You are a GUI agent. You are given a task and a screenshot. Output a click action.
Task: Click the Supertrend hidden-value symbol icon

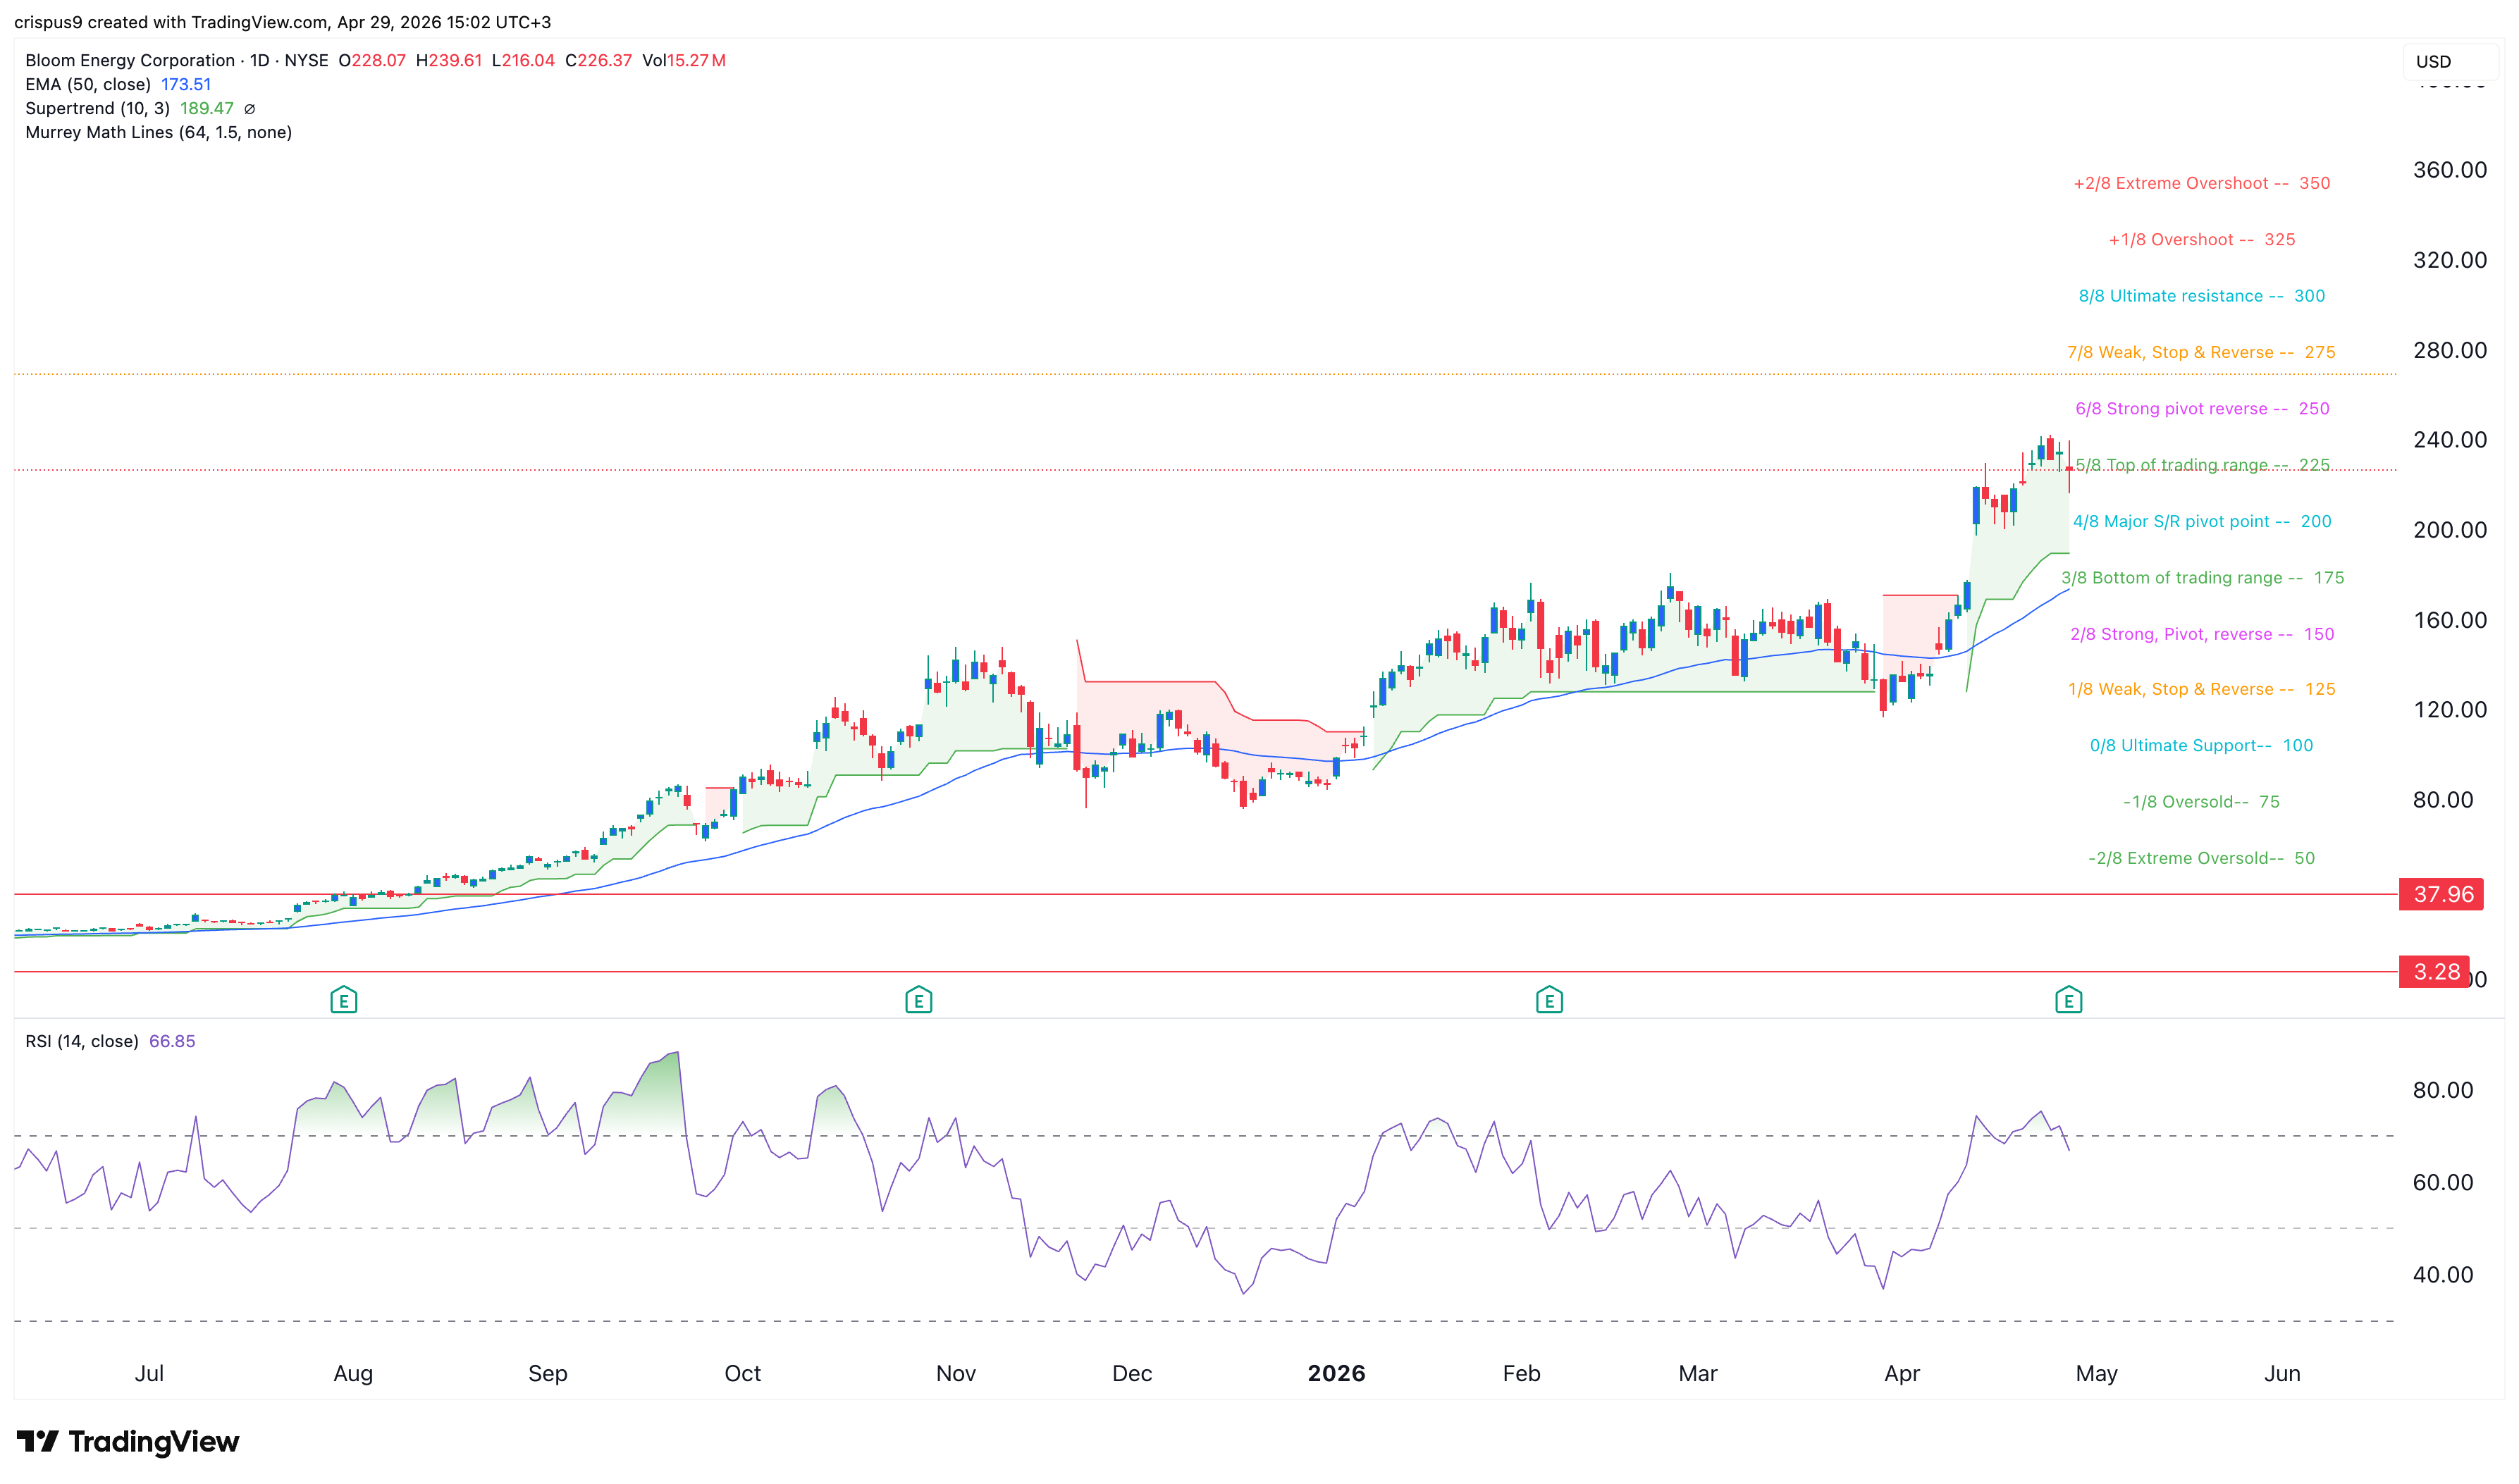click(x=250, y=109)
